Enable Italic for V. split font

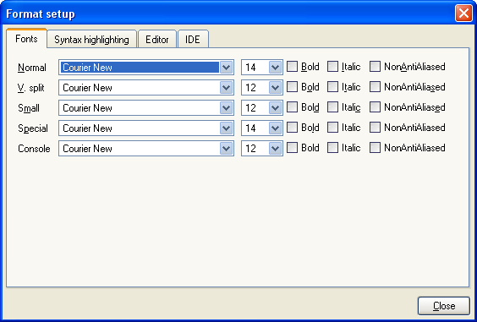pos(332,87)
